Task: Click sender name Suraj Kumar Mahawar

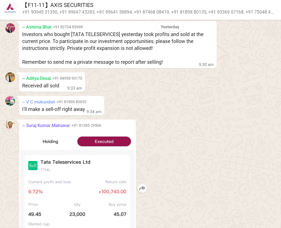Action: pyautogui.click(x=46, y=125)
